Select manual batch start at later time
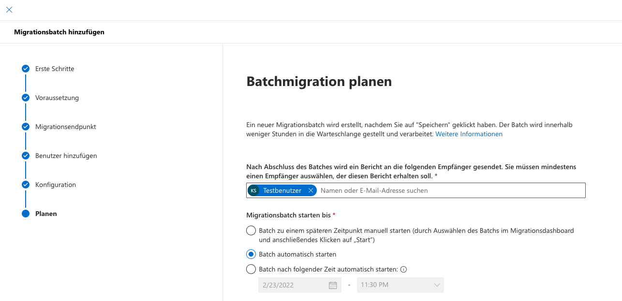 251,230
